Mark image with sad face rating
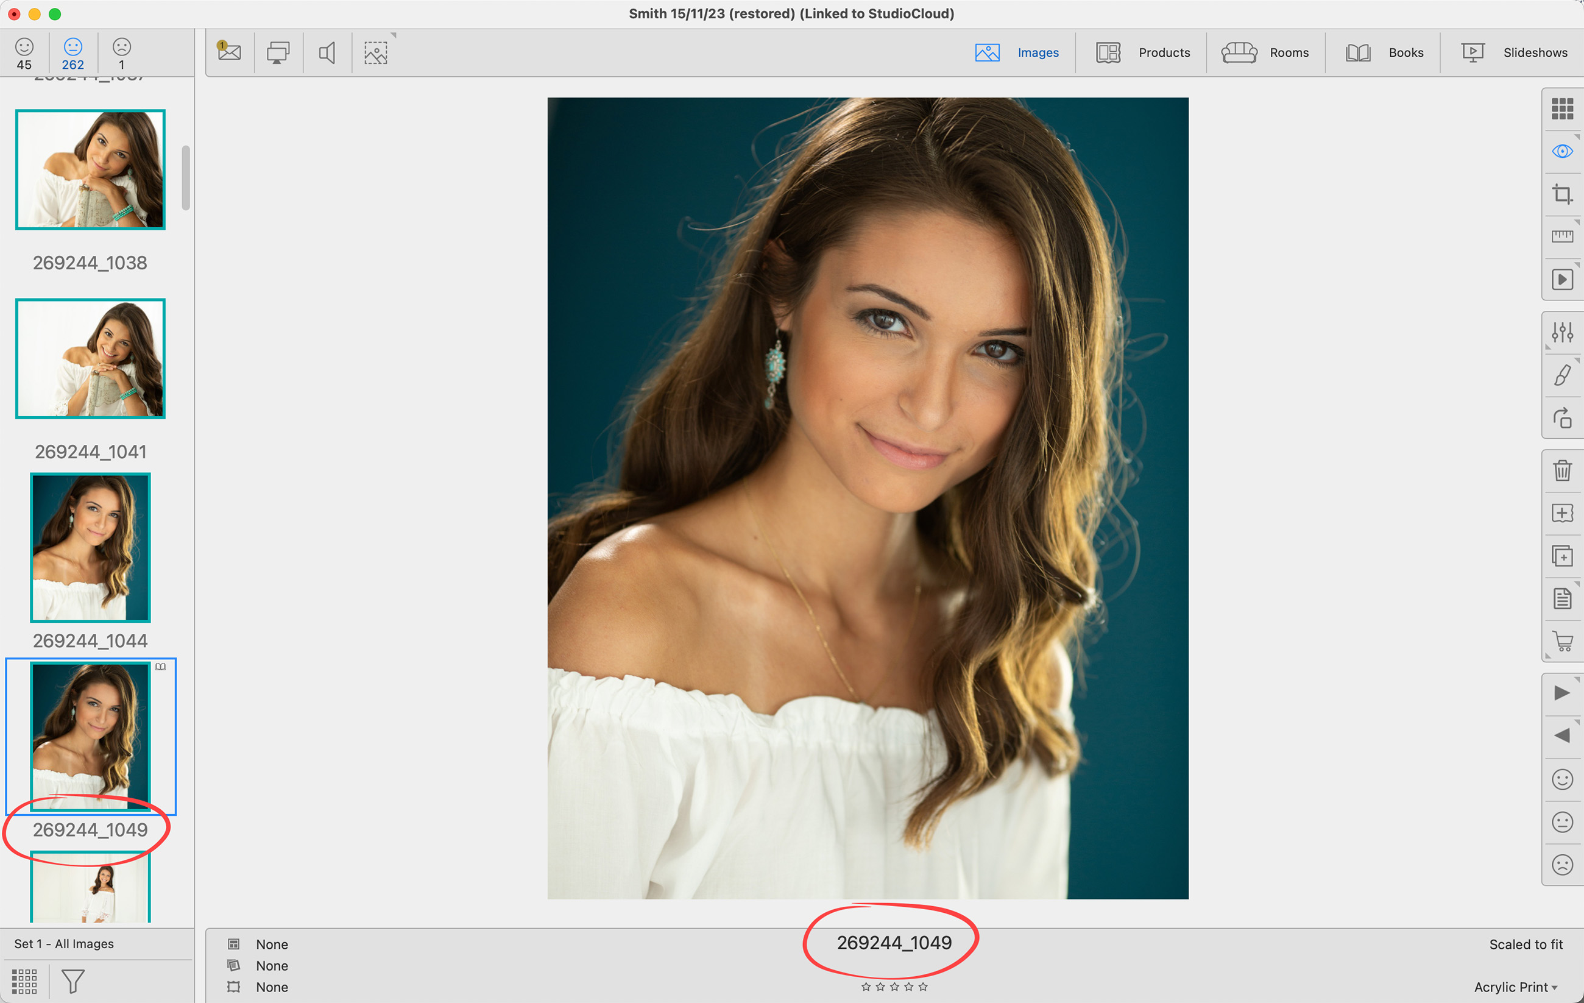The width and height of the screenshot is (1584, 1003). tap(1561, 864)
